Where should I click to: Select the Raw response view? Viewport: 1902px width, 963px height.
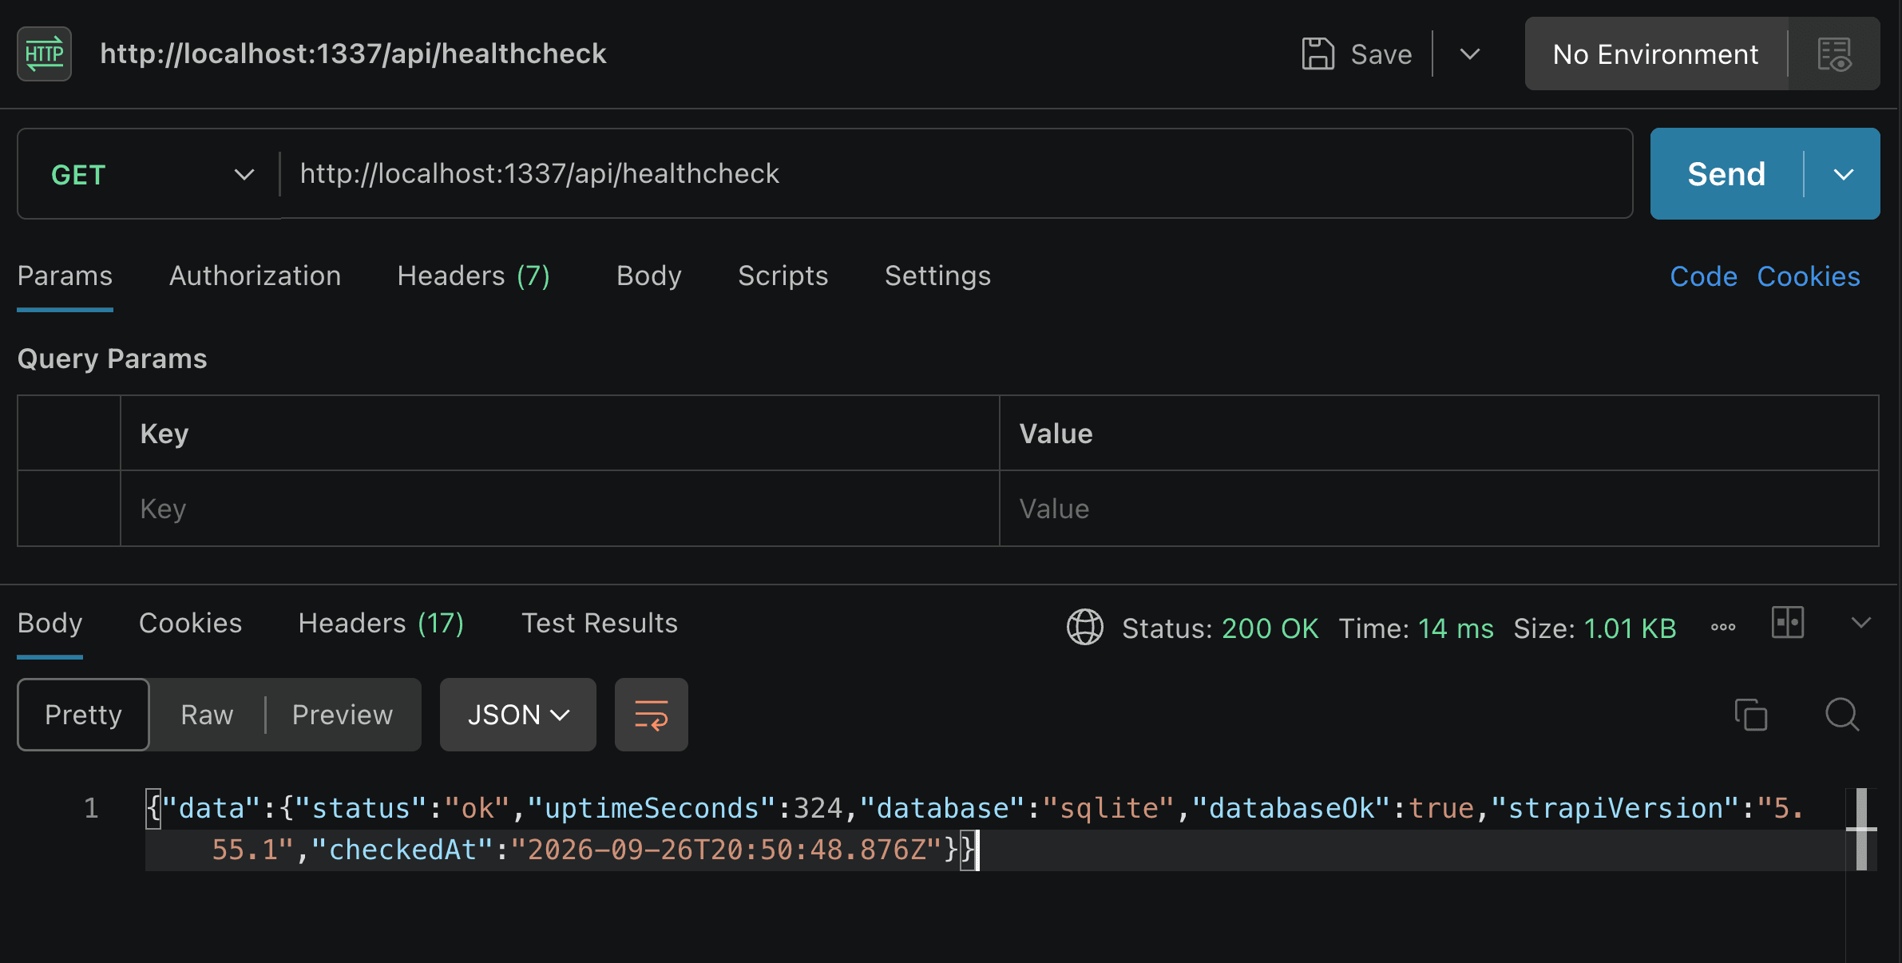click(x=207, y=715)
